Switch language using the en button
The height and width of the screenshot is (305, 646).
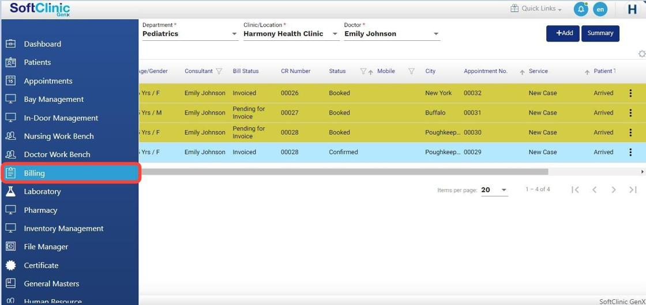pyautogui.click(x=600, y=9)
